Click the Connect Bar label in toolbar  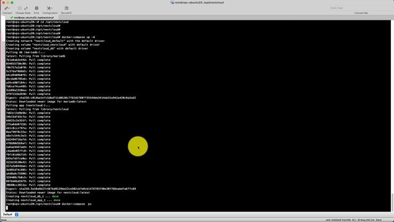click(x=361, y=13)
